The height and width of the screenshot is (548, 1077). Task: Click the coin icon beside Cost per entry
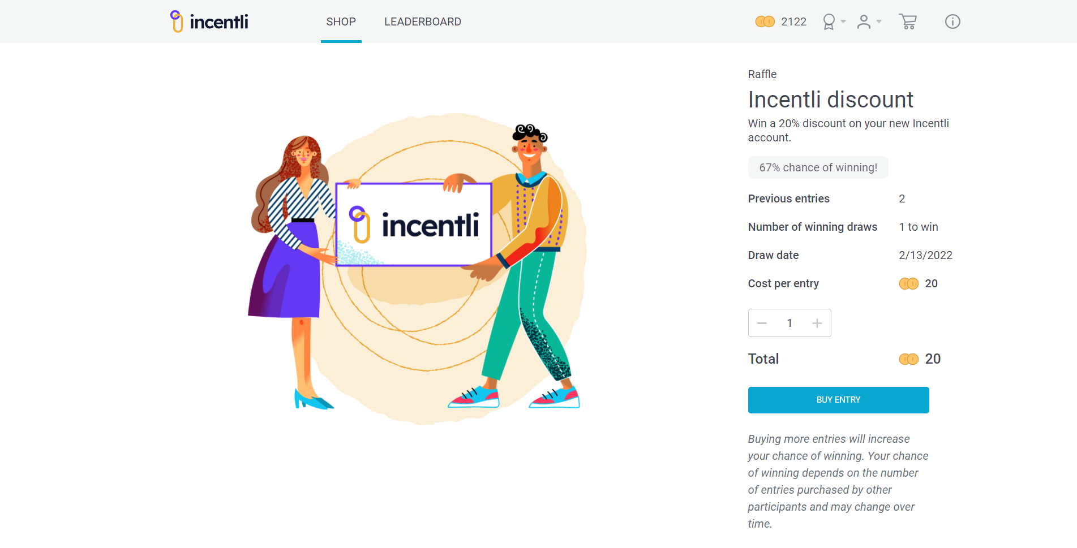pyautogui.click(x=908, y=283)
